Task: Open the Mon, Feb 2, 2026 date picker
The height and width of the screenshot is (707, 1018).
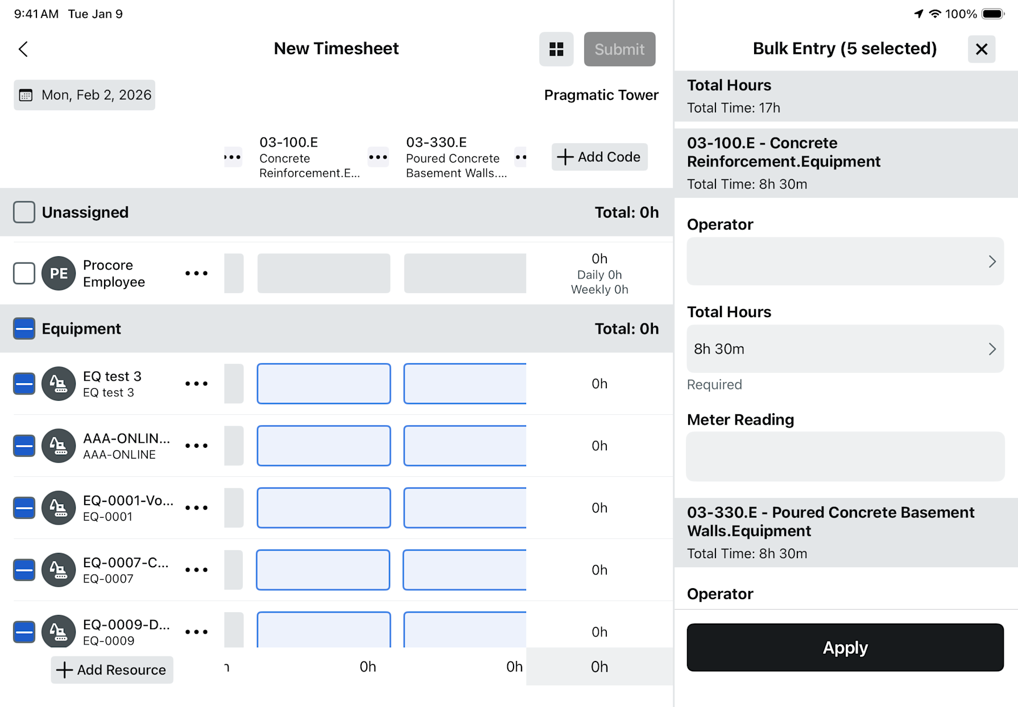Action: pyautogui.click(x=85, y=95)
